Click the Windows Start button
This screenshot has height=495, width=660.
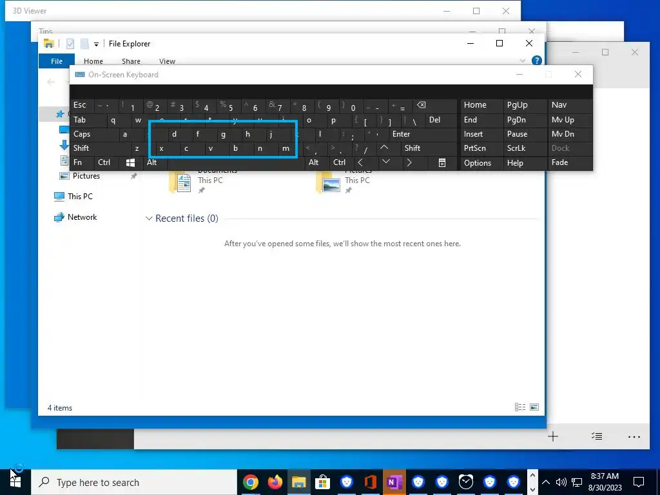[15, 482]
